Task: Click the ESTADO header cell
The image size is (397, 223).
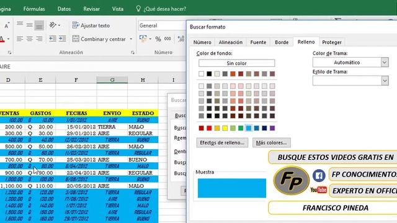Action: point(143,113)
